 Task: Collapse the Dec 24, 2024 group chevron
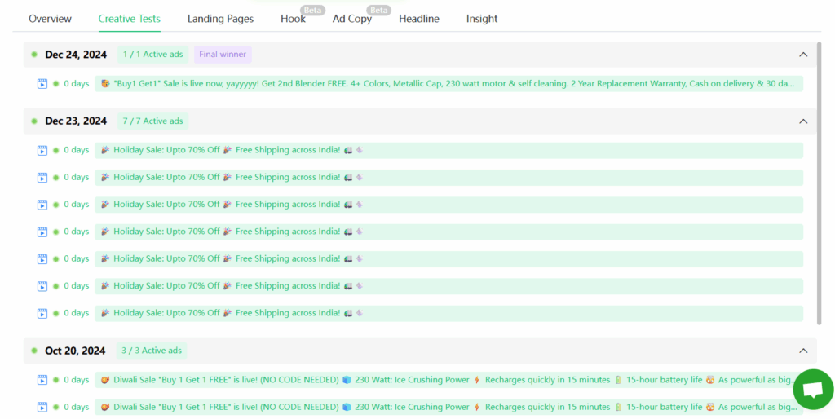(x=803, y=55)
